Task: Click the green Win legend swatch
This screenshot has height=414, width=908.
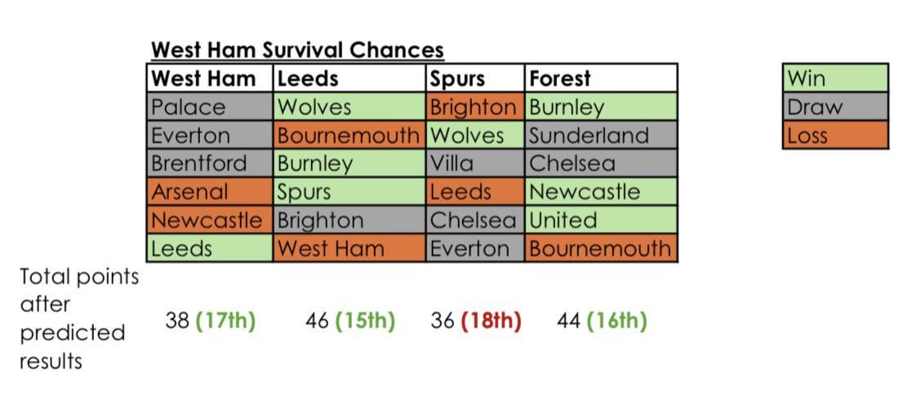Action: click(835, 78)
